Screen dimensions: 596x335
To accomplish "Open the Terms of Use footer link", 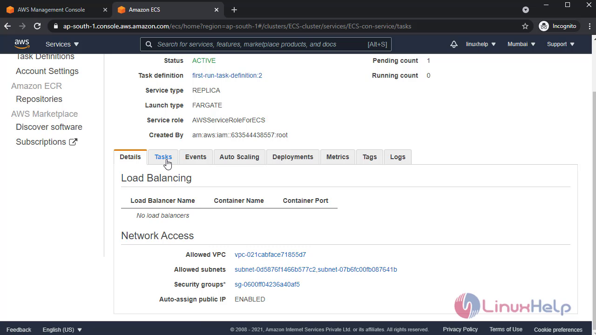I will pos(506,329).
